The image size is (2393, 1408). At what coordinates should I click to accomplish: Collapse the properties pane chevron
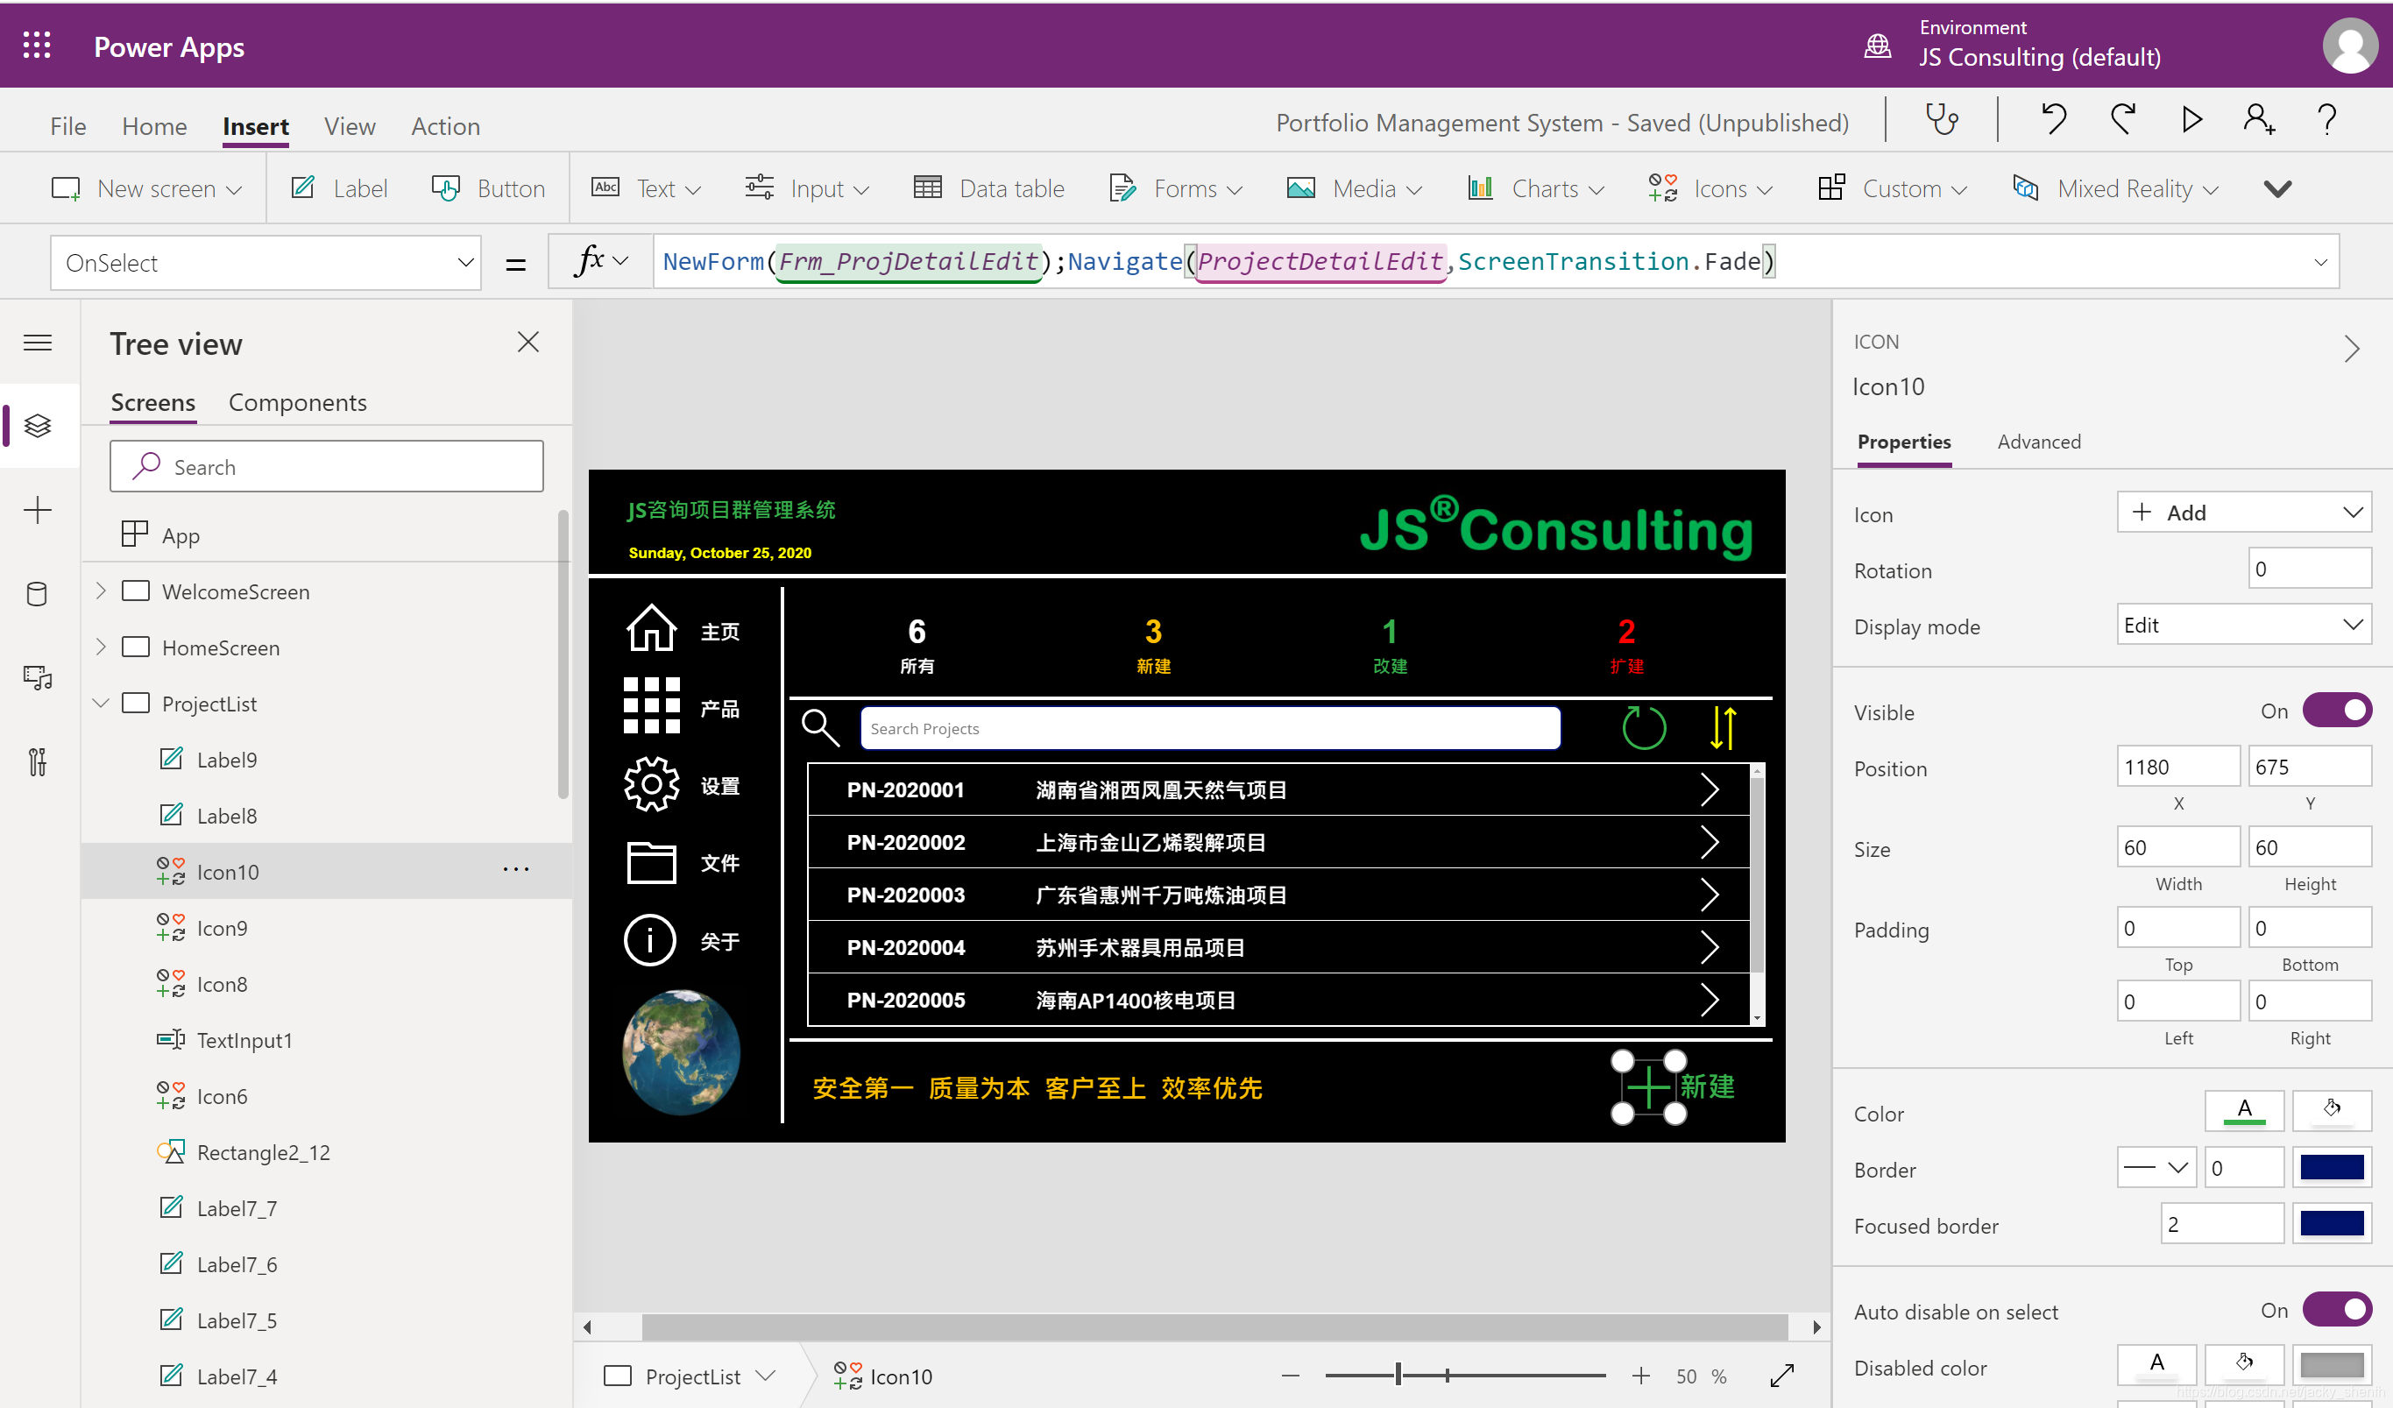(2351, 349)
